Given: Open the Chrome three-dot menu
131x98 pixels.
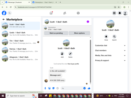Looking at the screenshot, I should pyautogui.click(x=128, y=7).
